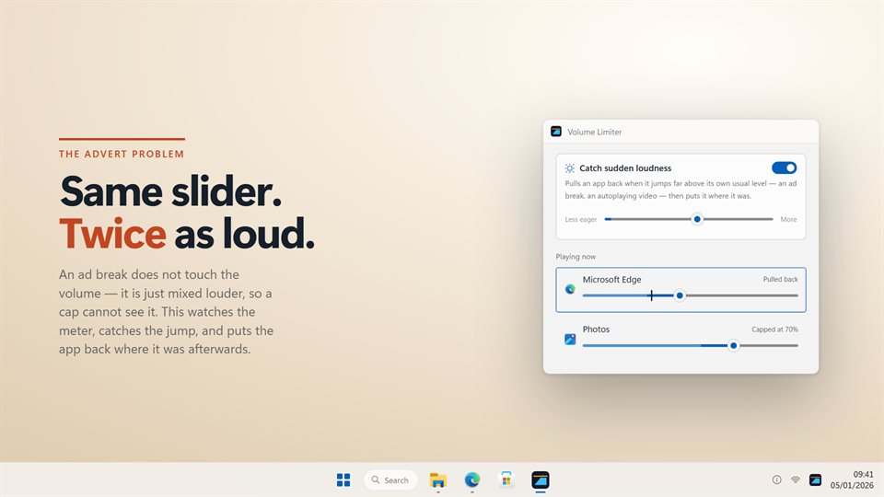Click the Wi-Fi icon in the system tray
Image resolution: width=884 pixels, height=497 pixels.
click(796, 480)
